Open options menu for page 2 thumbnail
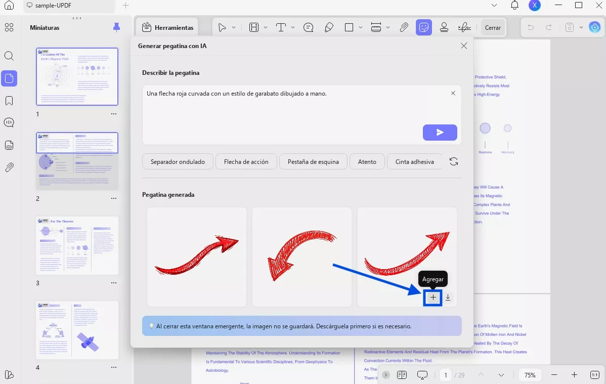This screenshot has width=606, height=384. [114, 198]
